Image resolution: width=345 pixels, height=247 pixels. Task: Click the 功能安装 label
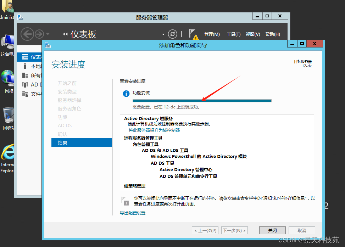pos(141,93)
